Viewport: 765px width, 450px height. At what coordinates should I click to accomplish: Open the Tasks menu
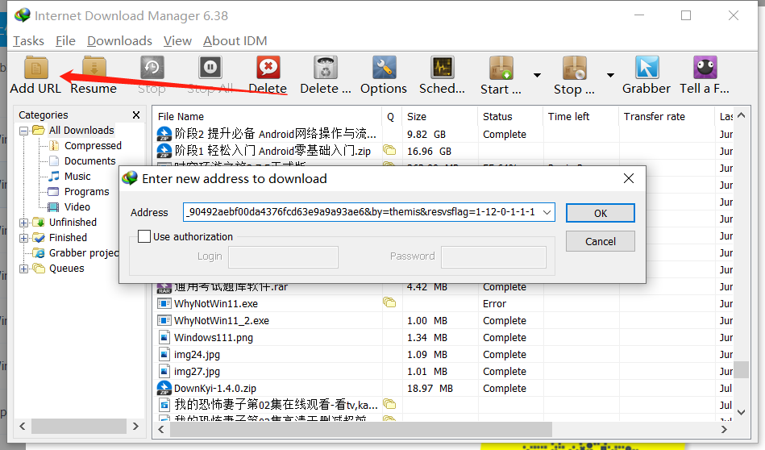tap(28, 40)
